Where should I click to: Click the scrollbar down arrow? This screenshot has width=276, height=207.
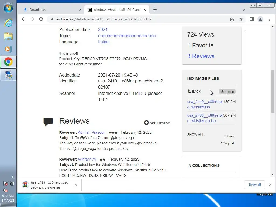[272, 175]
